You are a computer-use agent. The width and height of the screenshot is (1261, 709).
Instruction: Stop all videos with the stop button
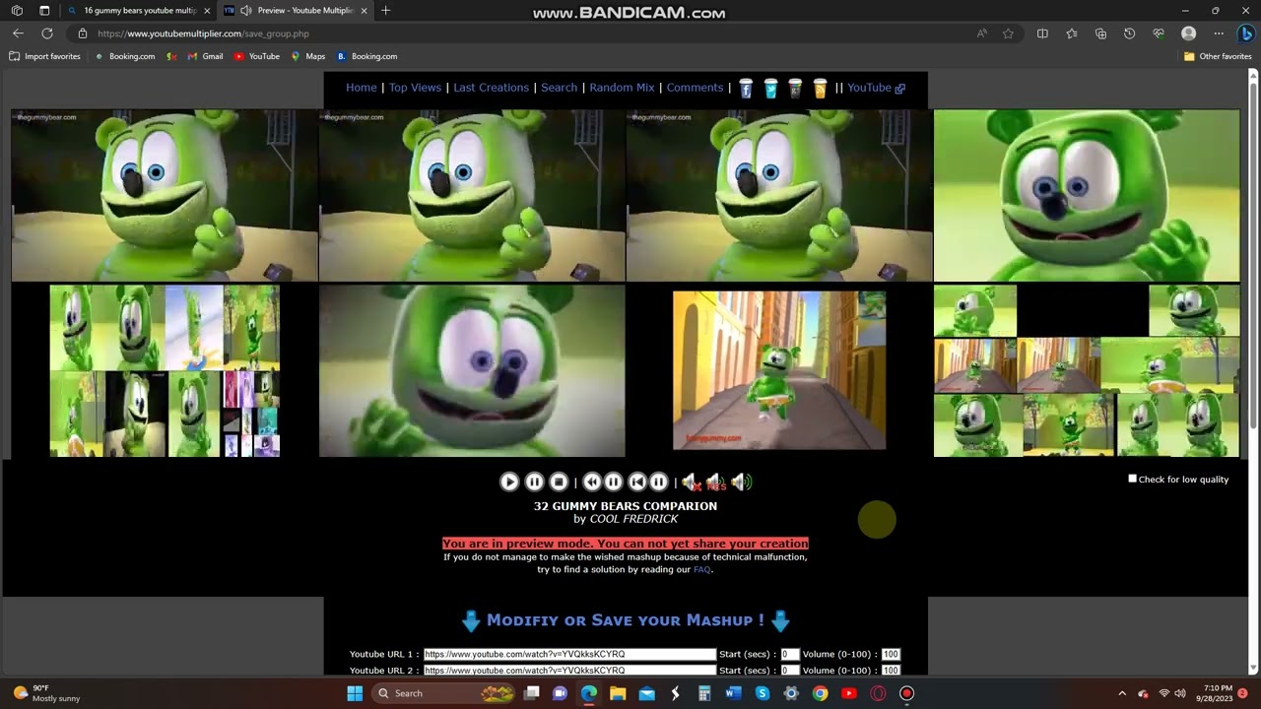pyautogui.click(x=559, y=482)
